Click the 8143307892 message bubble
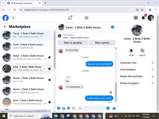The height and width of the screenshot is (119, 159). point(72,50)
